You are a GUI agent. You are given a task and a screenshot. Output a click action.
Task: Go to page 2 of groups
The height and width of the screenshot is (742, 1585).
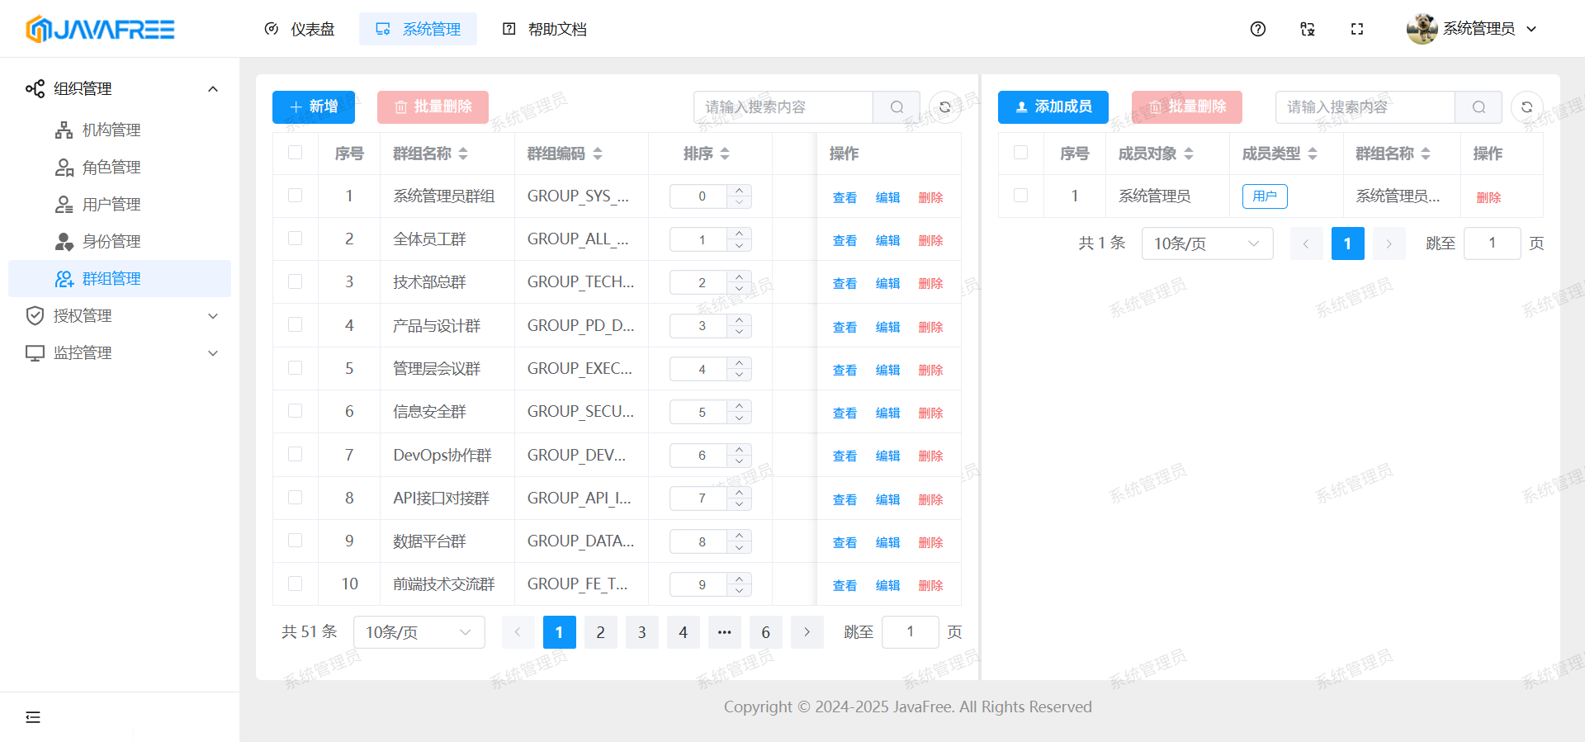600,632
